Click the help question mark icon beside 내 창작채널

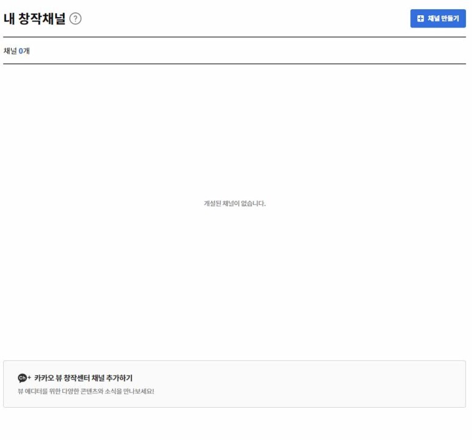coord(75,19)
